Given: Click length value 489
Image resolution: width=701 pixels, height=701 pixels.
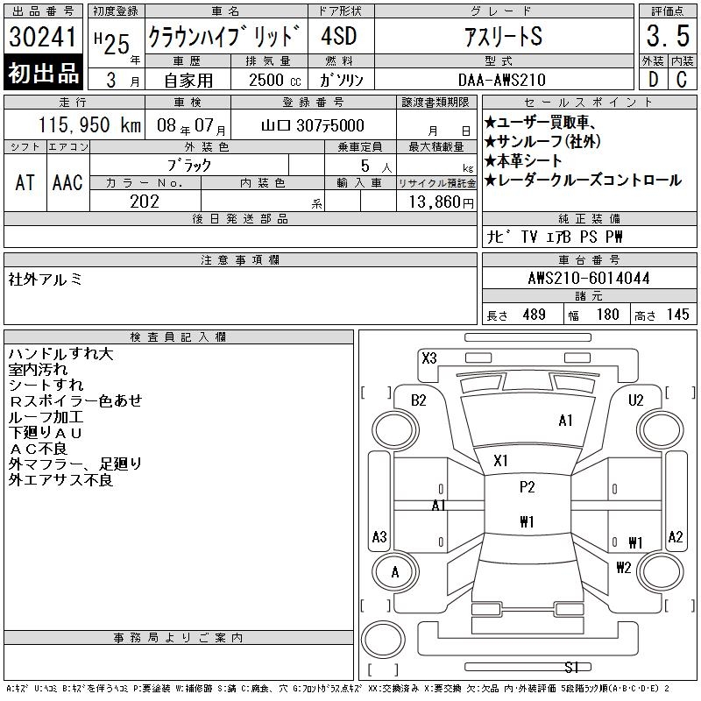Looking at the screenshot, I should [534, 315].
